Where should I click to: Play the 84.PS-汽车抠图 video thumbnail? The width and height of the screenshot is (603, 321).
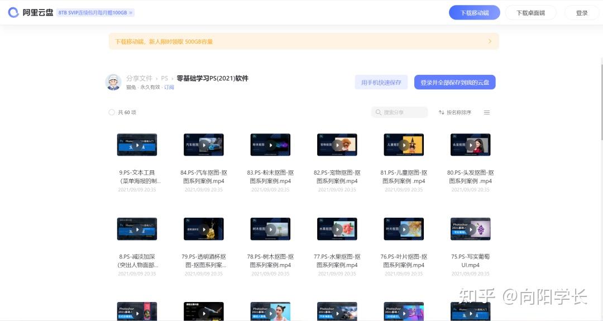click(x=204, y=145)
